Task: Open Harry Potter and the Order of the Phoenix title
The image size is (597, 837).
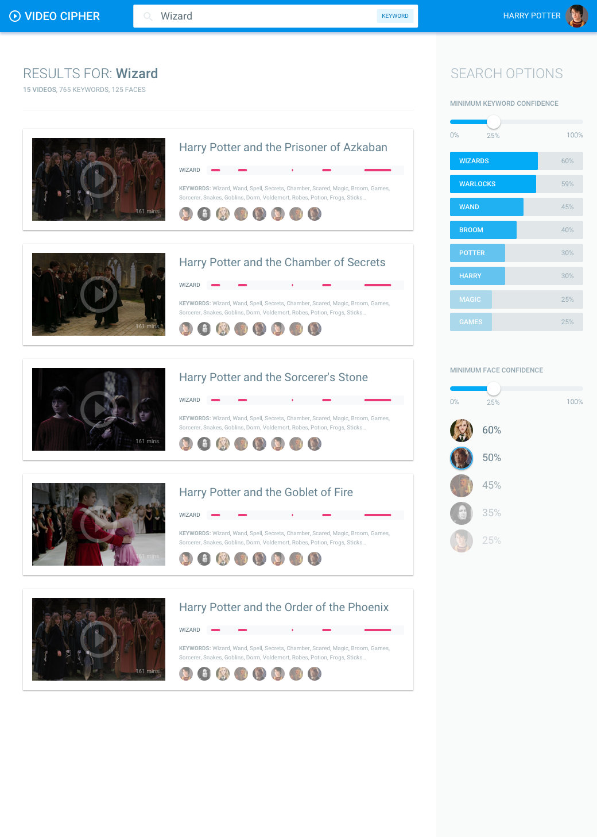Action: [284, 607]
